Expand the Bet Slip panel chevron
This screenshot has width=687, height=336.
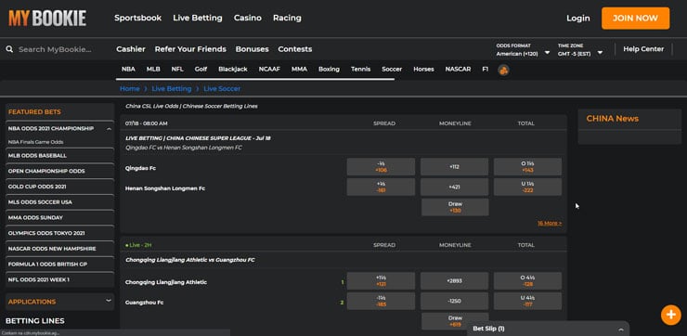pyautogui.click(x=620, y=329)
